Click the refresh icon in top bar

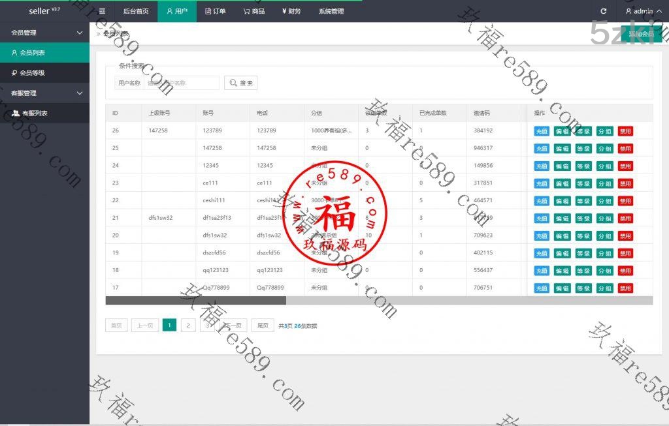click(x=603, y=11)
